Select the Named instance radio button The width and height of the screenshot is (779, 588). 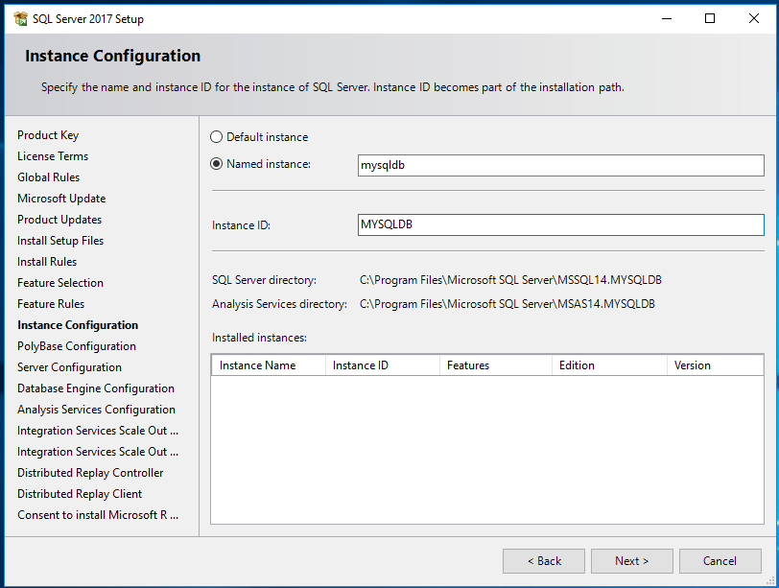[217, 164]
